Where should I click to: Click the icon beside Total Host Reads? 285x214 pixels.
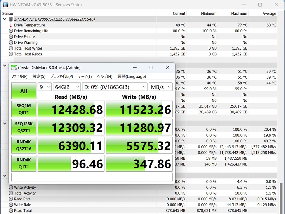(x=11, y=54)
